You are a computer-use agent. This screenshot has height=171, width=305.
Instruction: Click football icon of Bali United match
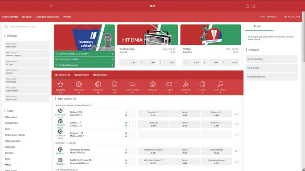(60, 160)
